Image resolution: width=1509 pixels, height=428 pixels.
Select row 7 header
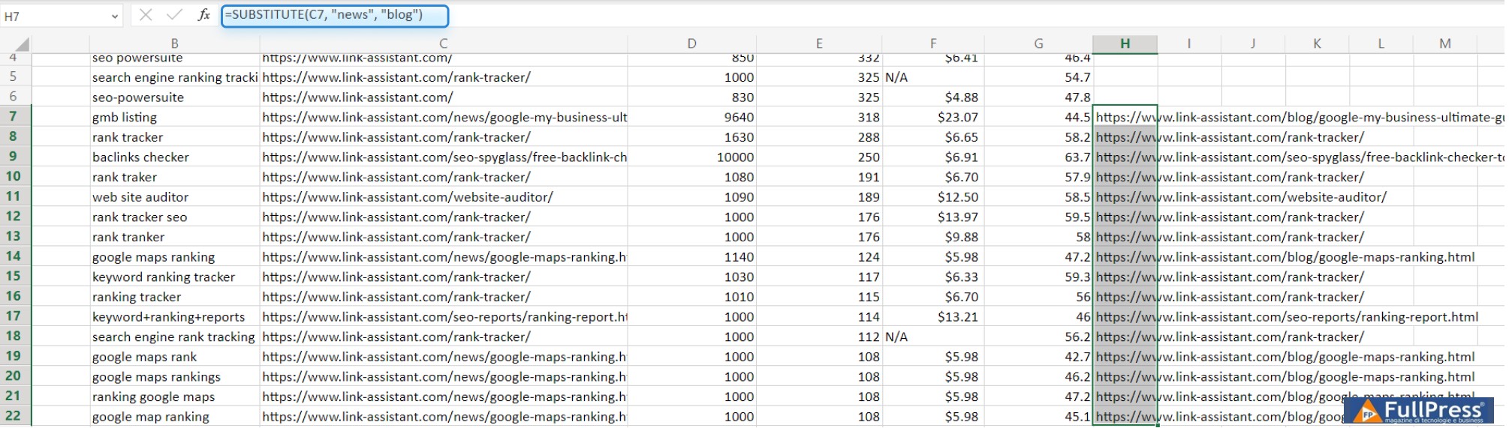pos(14,117)
